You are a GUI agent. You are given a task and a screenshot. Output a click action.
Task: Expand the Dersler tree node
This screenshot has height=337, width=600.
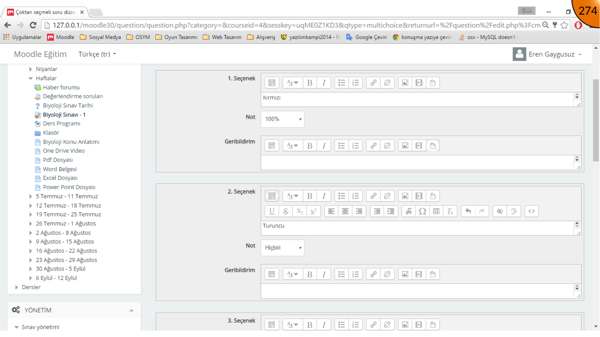(17, 287)
